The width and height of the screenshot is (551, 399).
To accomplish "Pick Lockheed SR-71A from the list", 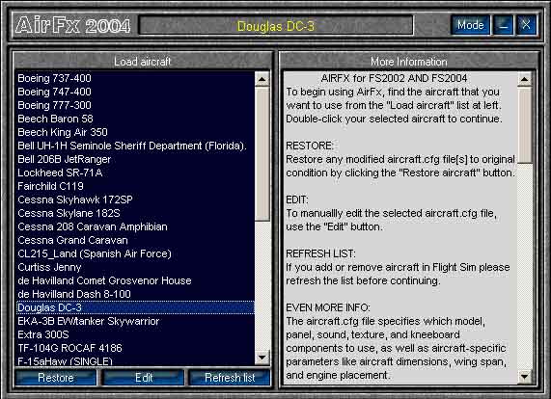I will (135, 173).
